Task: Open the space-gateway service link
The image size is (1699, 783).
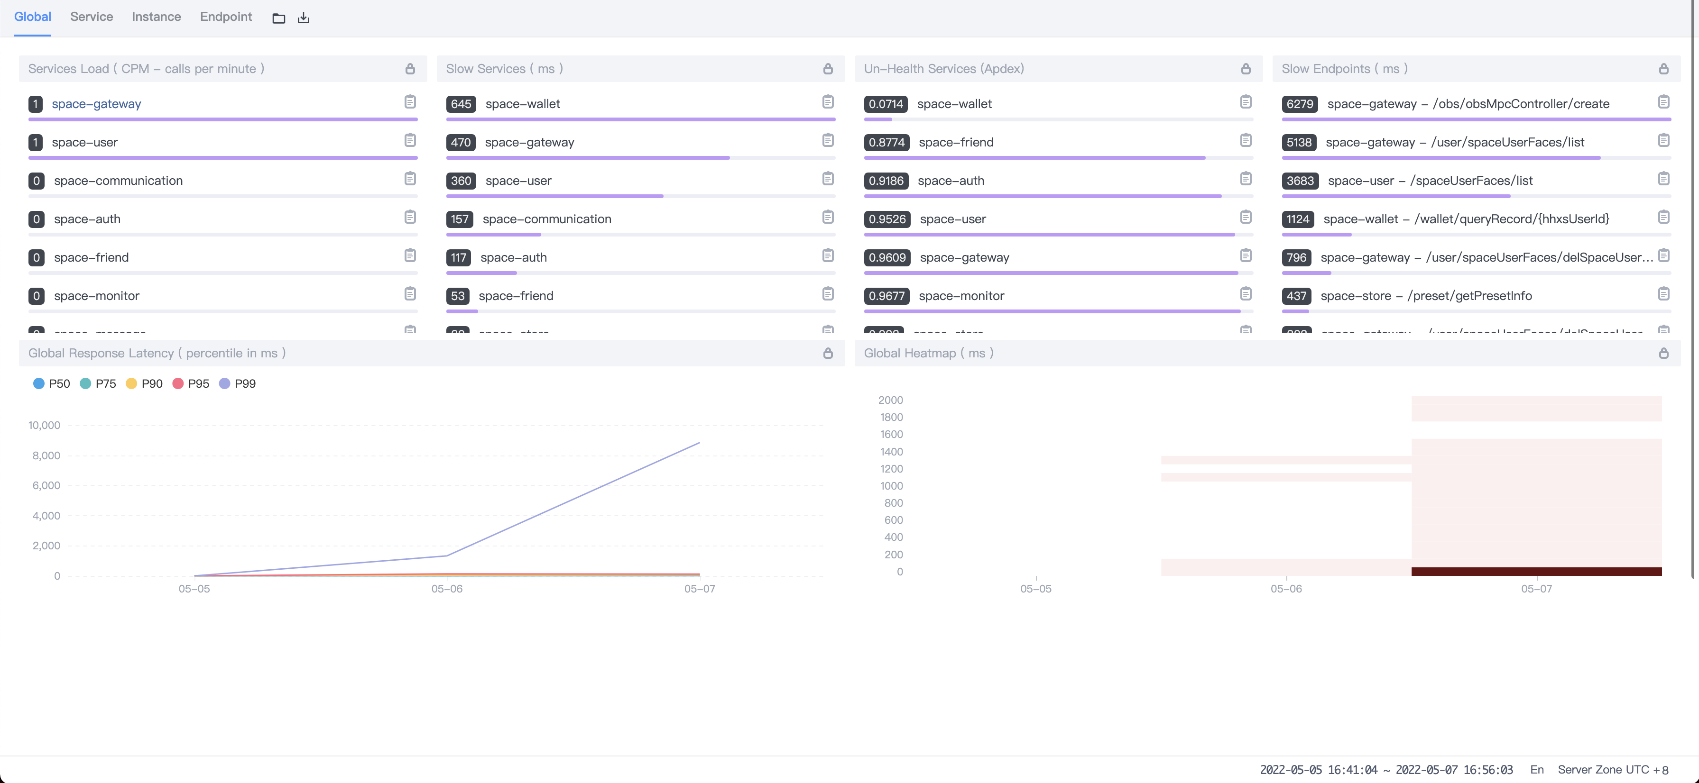Action: click(96, 103)
